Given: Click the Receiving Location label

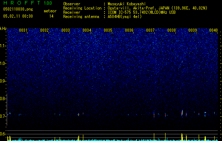Looking at the screenshot, I should pyautogui.click(x=82, y=8).
